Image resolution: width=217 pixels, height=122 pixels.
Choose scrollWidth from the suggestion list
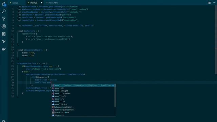(83, 104)
